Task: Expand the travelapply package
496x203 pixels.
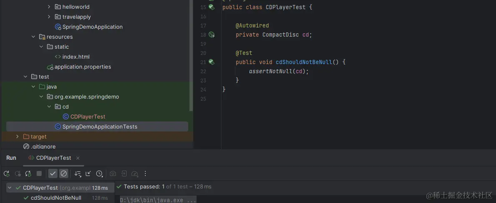Action: 49,17
